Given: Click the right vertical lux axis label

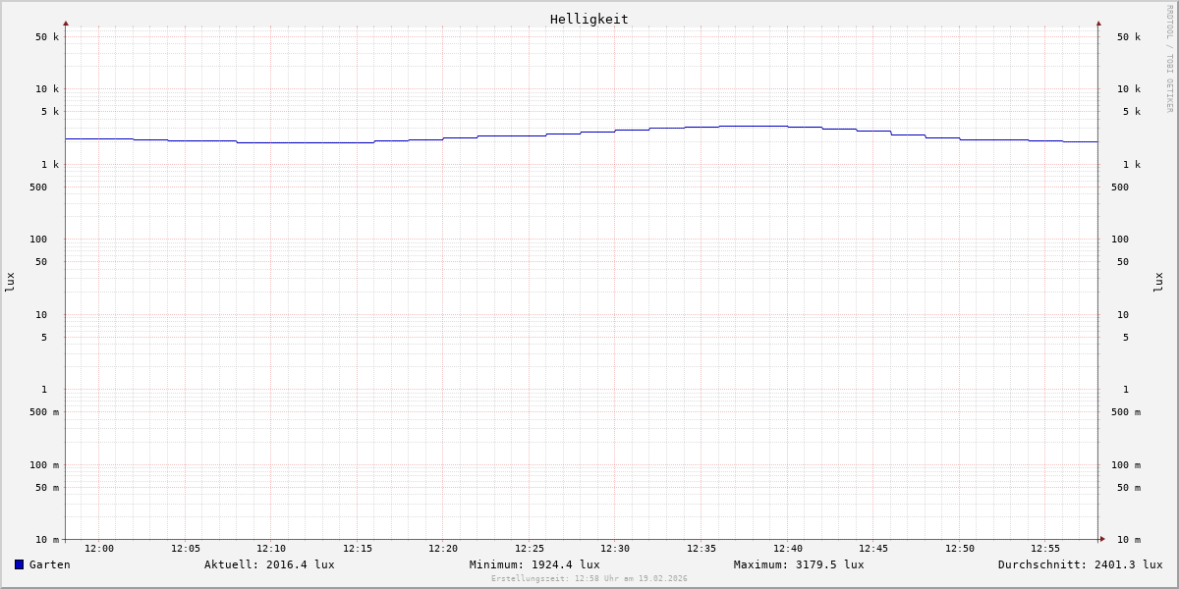Looking at the screenshot, I should tap(1158, 282).
